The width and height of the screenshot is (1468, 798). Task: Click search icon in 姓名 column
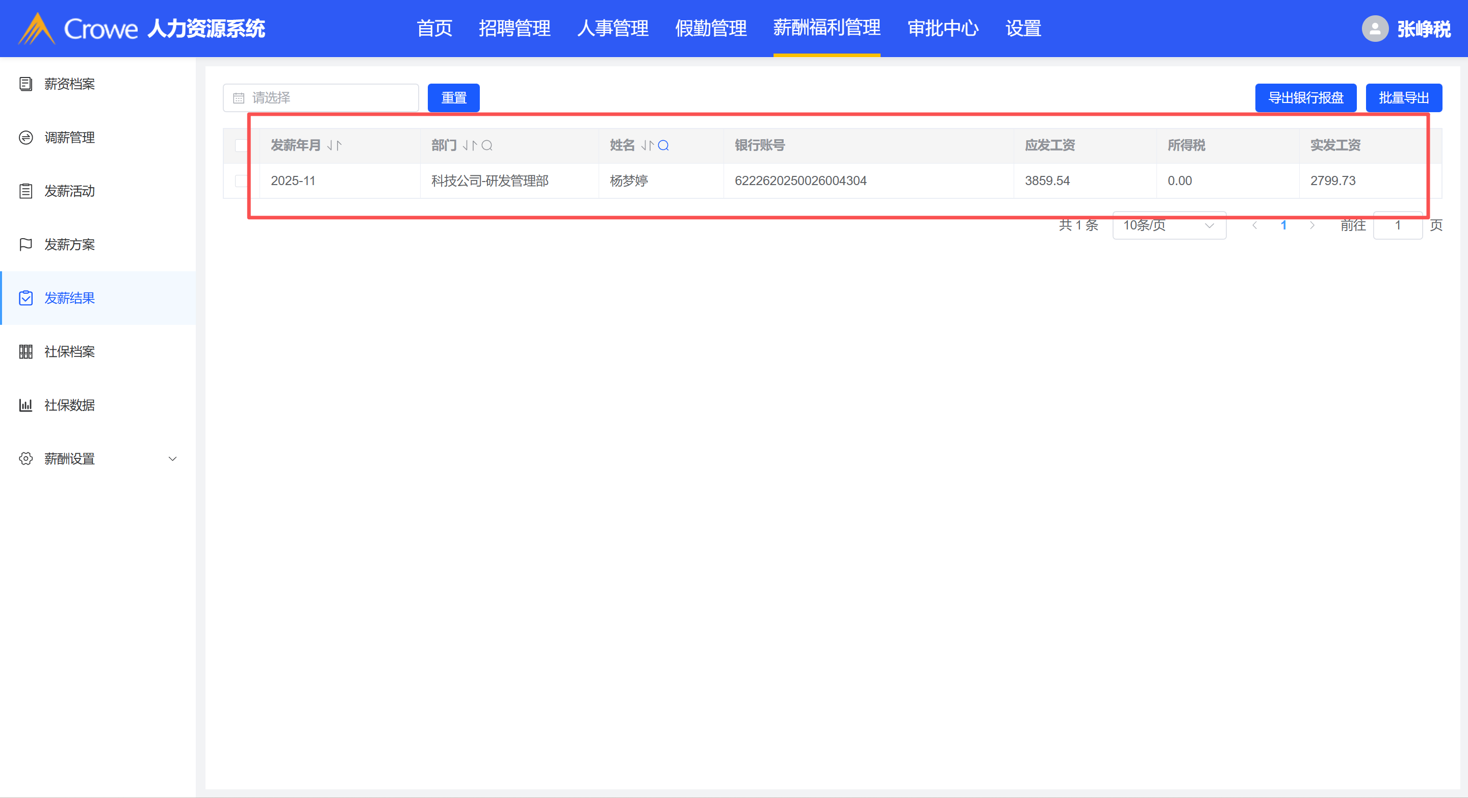663,145
